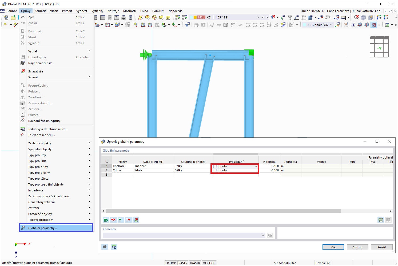Open help icon in global parameters dialog
Screen dimensions: 398x266
coord(105,247)
